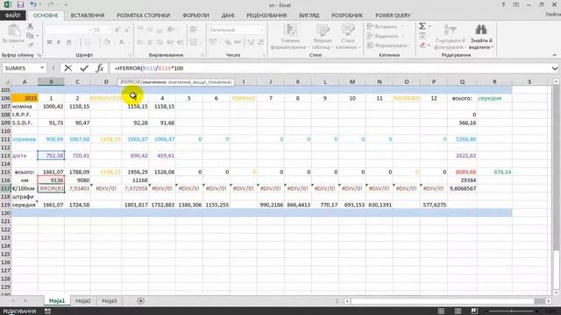Open the РЕЦЕНЗУВАННЯ tab
The height and width of the screenshot is (315, 561).
coord(266,16)
